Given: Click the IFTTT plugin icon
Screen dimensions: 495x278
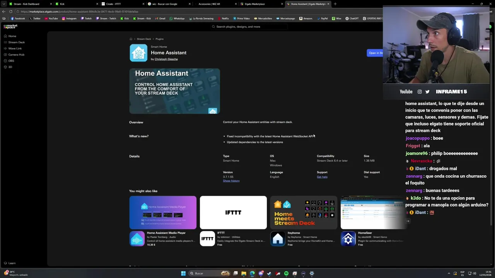Looking at the screenshot, I should click(207, 239).
